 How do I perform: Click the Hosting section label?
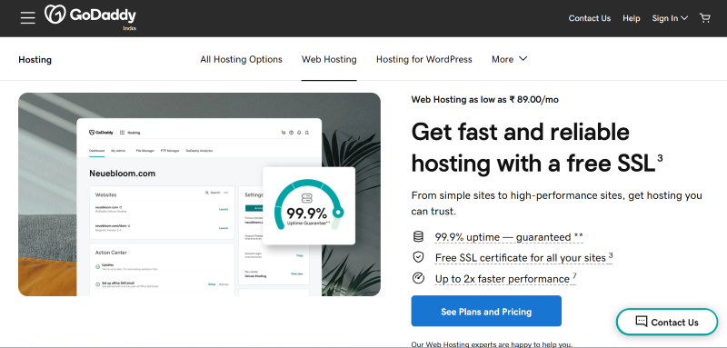35,60
